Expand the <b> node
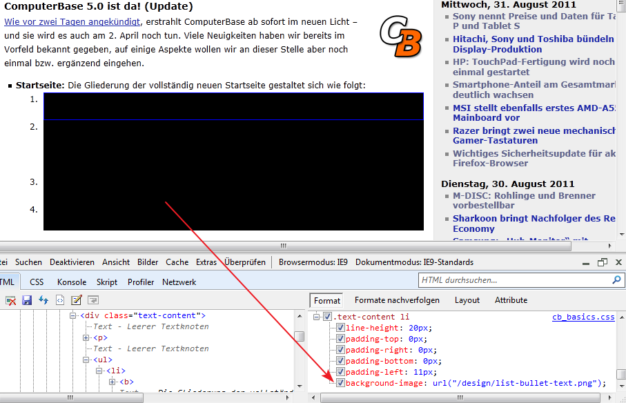Viewport: 626px width, 403px height. tap(113, 382)
